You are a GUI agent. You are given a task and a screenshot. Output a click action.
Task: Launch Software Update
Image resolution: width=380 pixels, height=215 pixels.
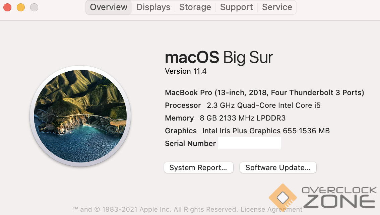tap(278, 167)
